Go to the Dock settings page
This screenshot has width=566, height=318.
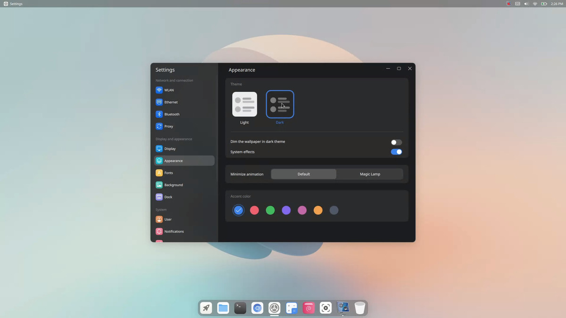184,197
